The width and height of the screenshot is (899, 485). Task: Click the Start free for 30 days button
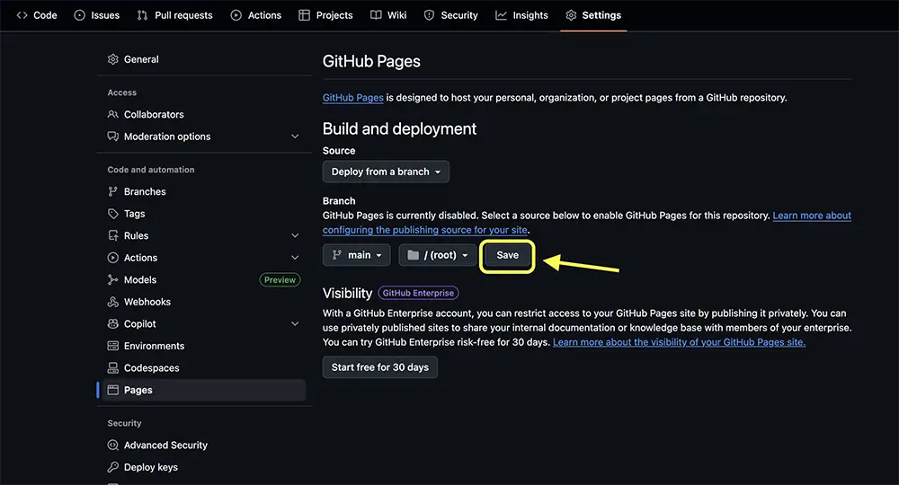(379, 366)
